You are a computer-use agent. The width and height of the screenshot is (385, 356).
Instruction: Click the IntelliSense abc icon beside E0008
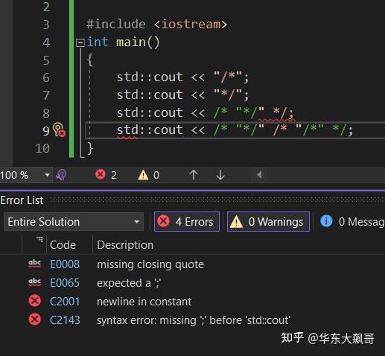[35, 263]
